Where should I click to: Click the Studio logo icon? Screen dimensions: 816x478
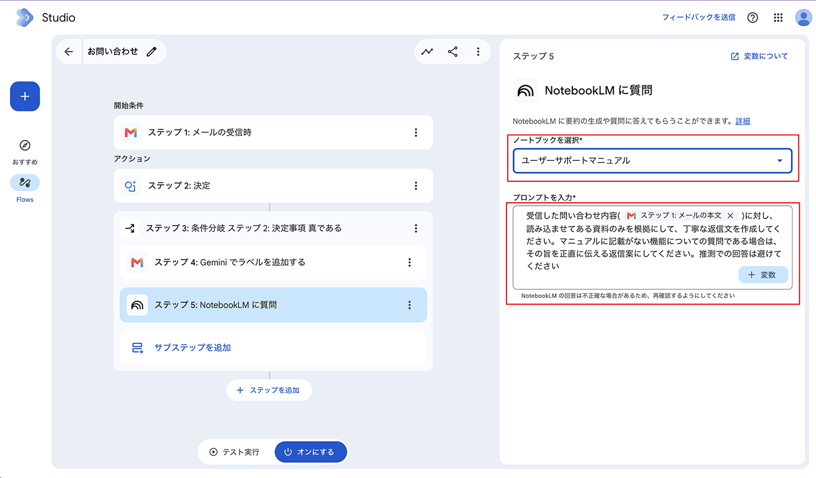pyautogui.click(x=25, y=17)
